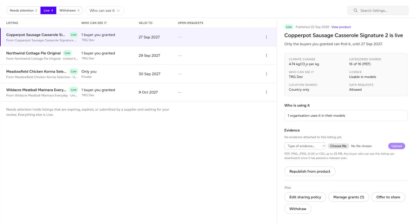This screenshot has height=223, width=415.
Task: Click Live badge in detail panel header
Action: pyautogui.click(x=289, y=27)
